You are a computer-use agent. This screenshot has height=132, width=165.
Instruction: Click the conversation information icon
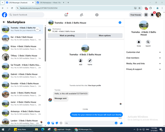[120, 22]
